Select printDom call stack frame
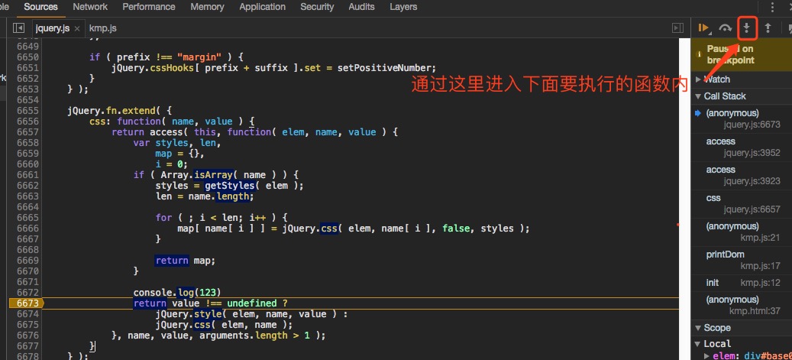 click(742, 260)
